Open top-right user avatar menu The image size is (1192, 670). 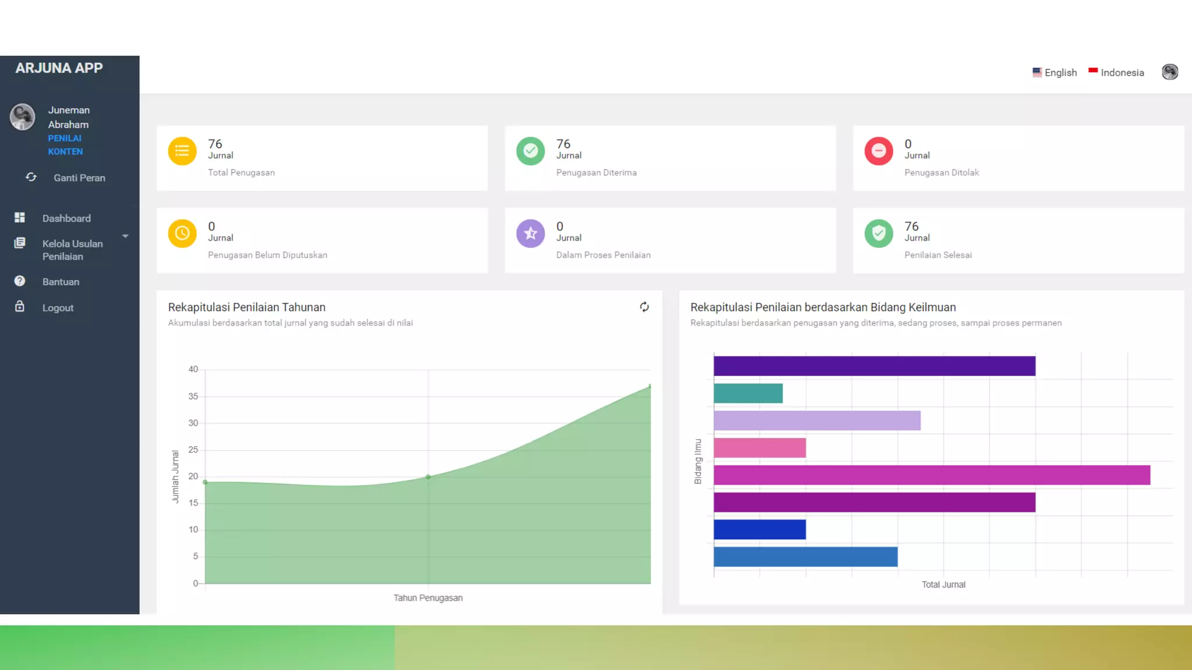[1170, 72]
